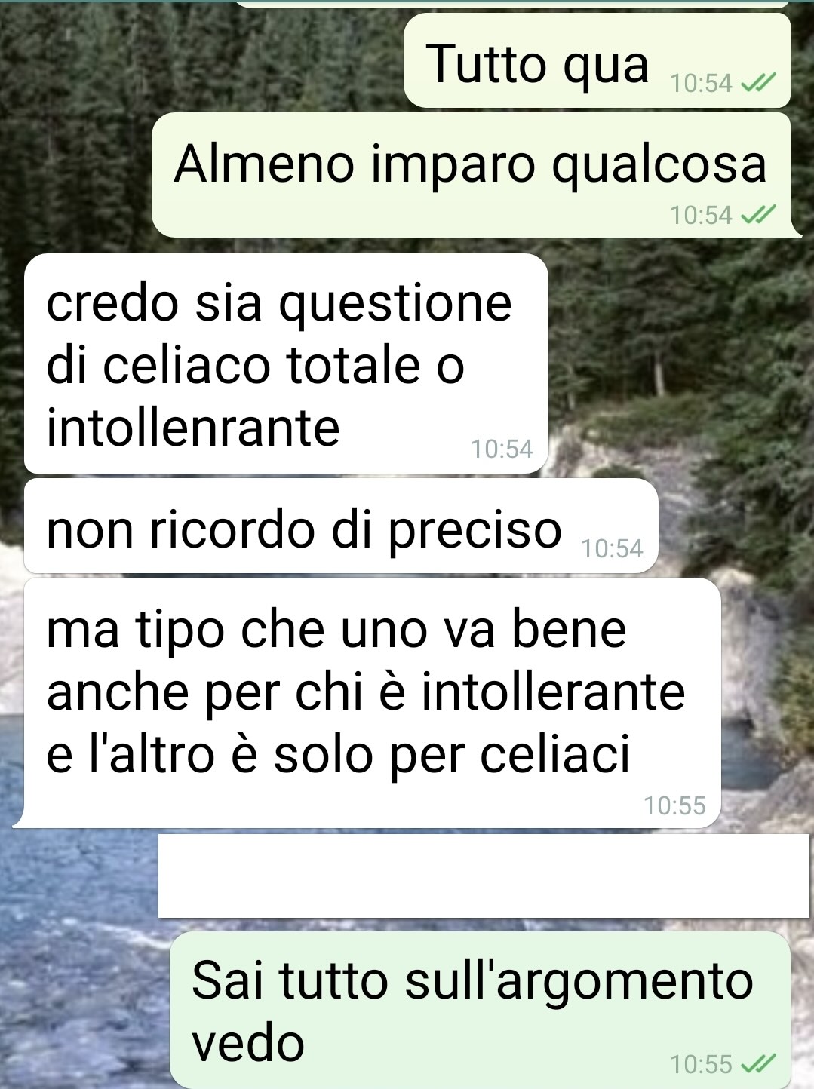Tap the double ticks on "Sai tutto sull'argomento vedo"
Image resolution: width=814 pixels, height=1089 pixels.
pos(757,1064)
